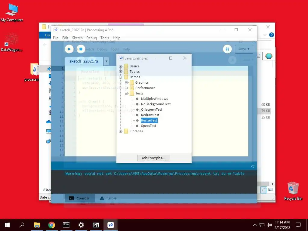This screenshot has height=231, width=308.
Task: Open the File menu in Processing
Action: [56, 38]
